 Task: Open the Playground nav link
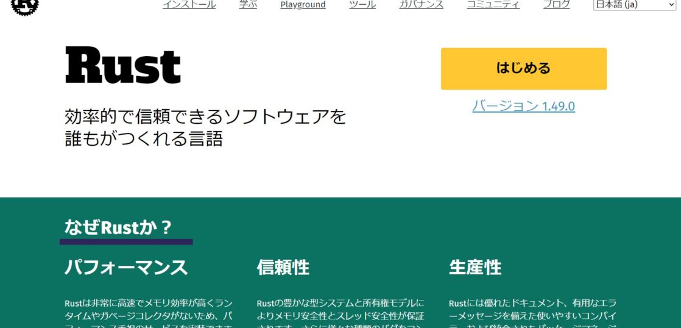pos(303,4)
